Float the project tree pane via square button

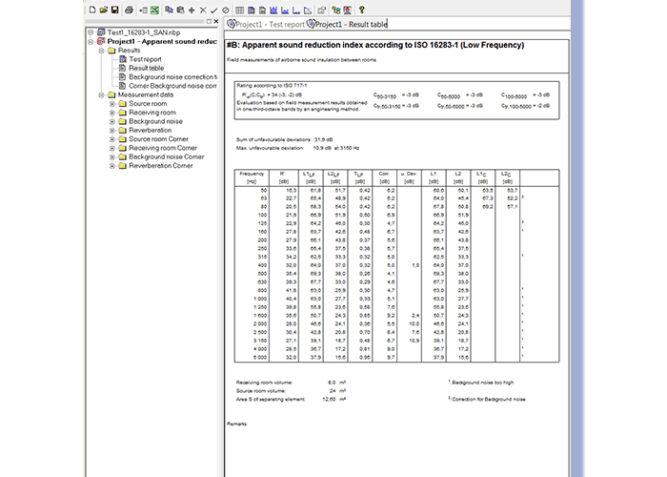(209, 21)
